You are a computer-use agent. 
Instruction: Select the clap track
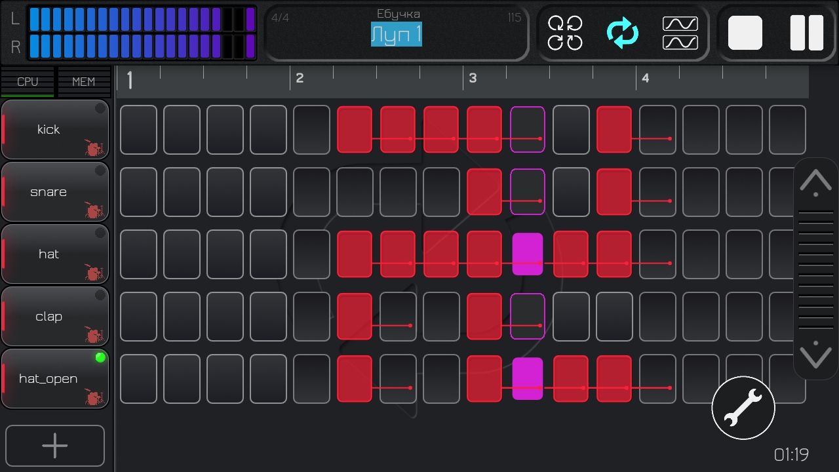[x=55, y=317]
